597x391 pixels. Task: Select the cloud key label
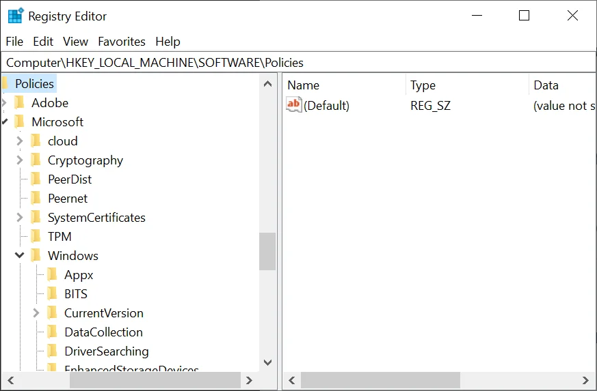tap(63, 141)
